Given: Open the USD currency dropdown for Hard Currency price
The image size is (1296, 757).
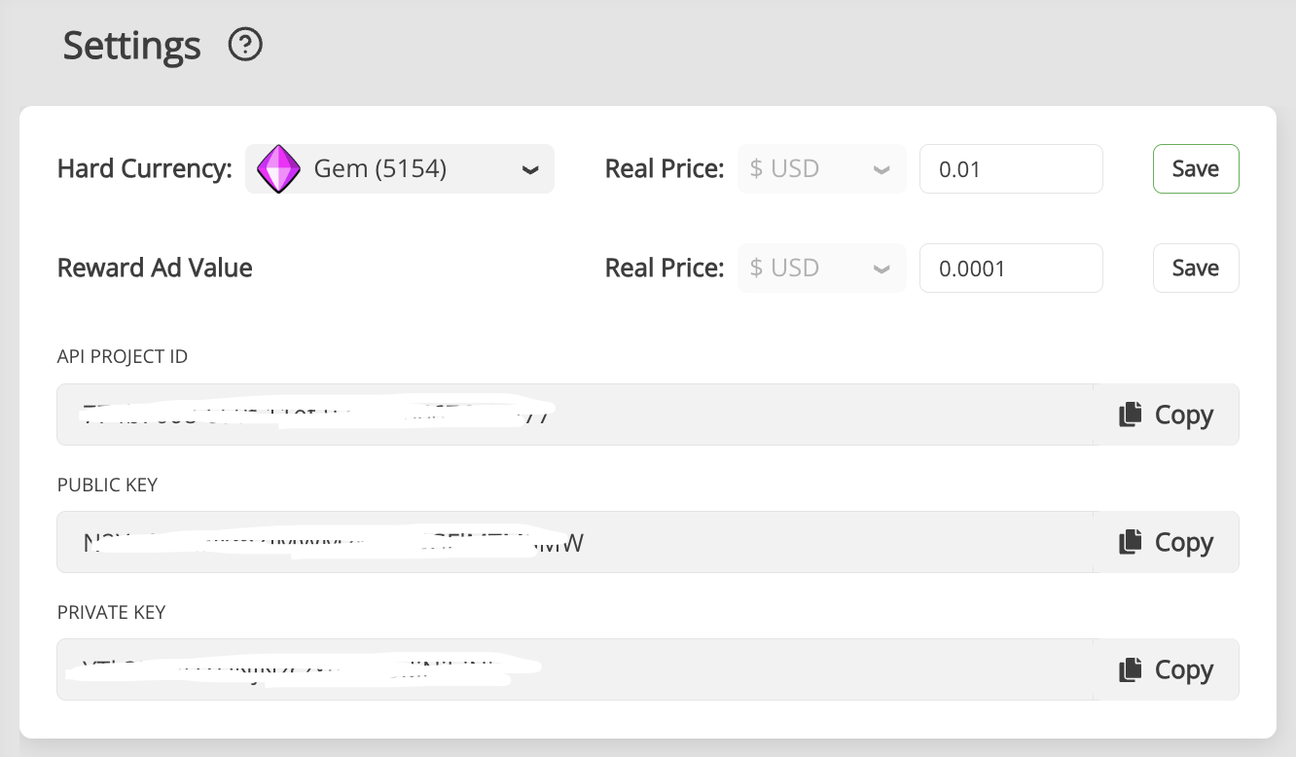Looking at the screenshot, I should (x=821, y=168).
